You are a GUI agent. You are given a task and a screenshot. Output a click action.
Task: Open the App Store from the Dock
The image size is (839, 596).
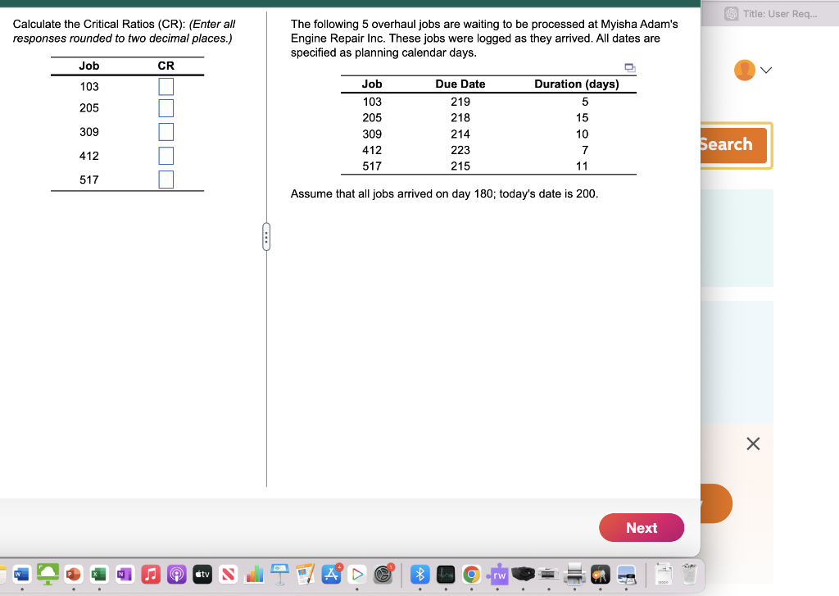click(331, 575)
